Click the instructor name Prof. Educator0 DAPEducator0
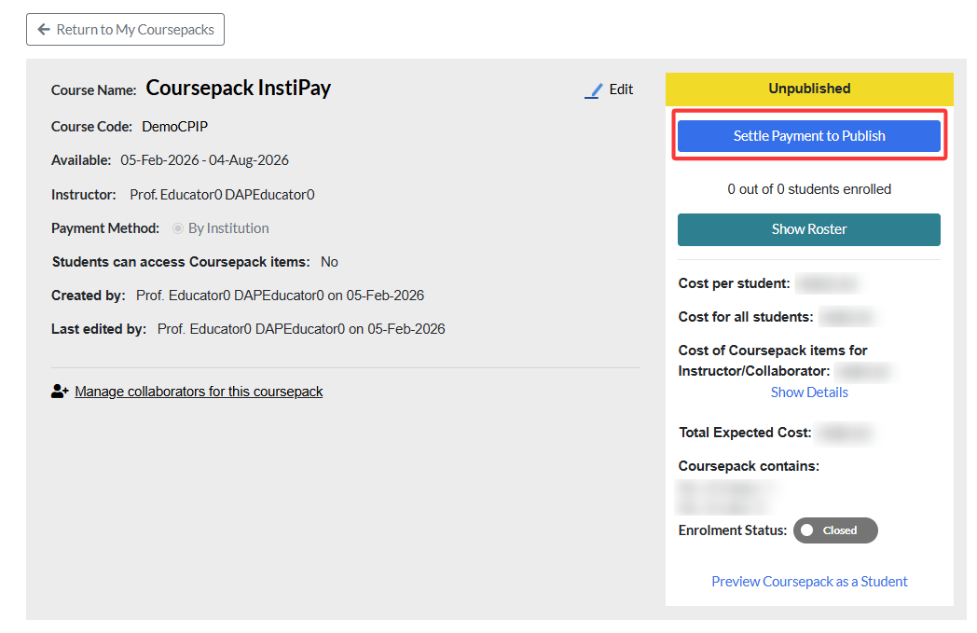 222,195
